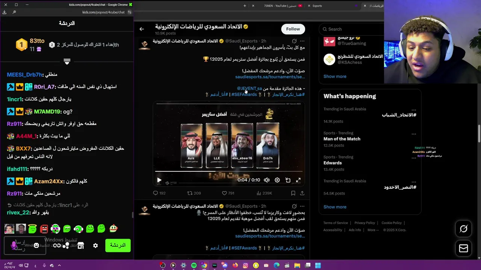Toggle picture-in-picture on tweet video
Screen dimensions: 481x270
pos(288,180)
